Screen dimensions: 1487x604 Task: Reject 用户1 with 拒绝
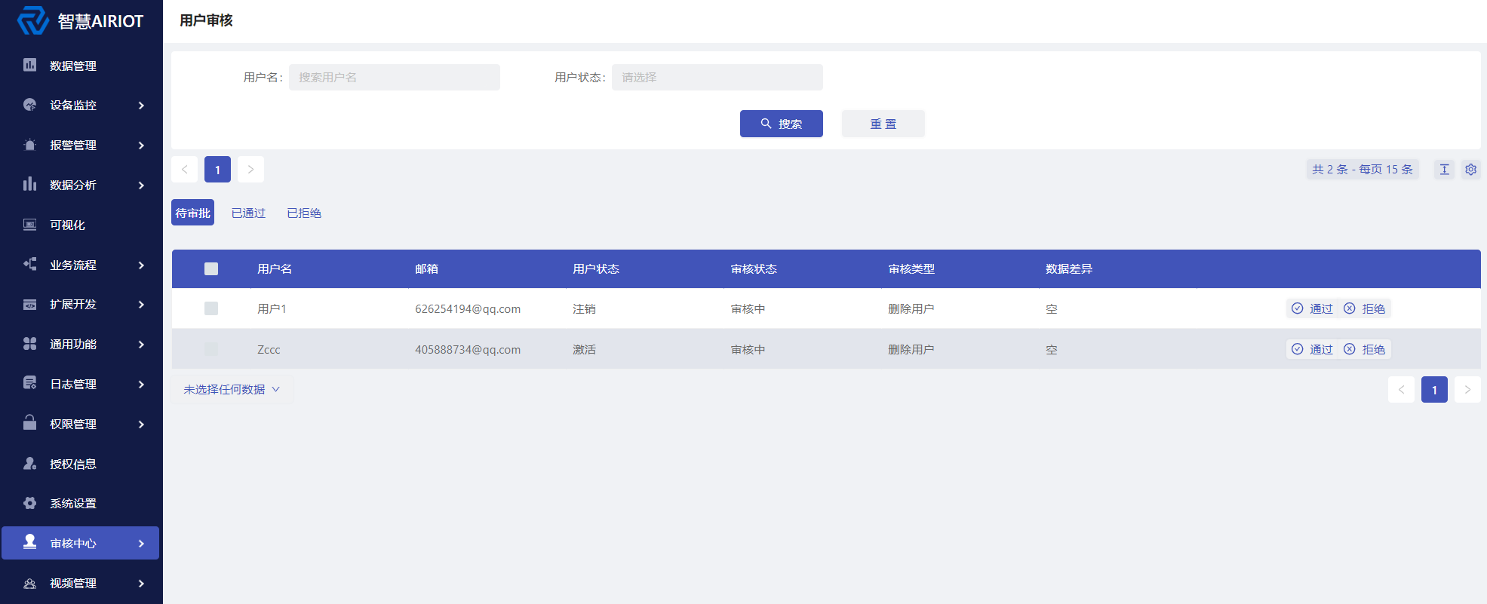pyautogui.click(x=1364, y=308)
